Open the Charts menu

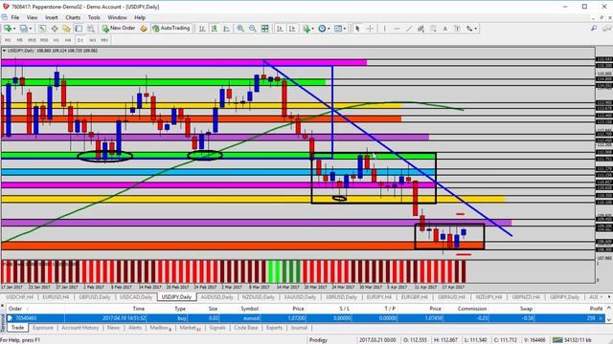pyautogui.click(x=73, y=17)
